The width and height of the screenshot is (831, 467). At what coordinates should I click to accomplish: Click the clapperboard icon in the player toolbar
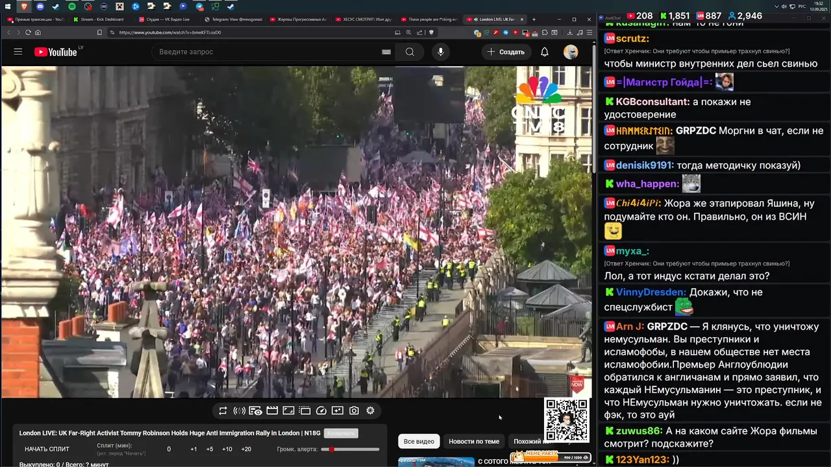tap(272, 411)
